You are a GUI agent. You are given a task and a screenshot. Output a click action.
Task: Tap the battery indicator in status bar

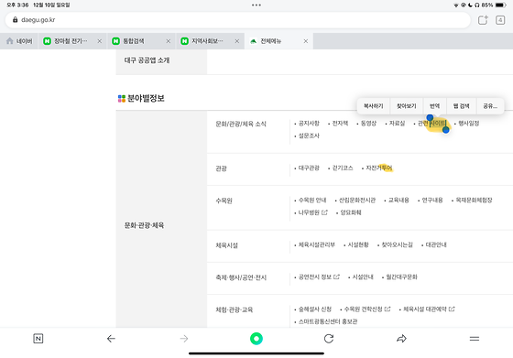tap(501, 5)
